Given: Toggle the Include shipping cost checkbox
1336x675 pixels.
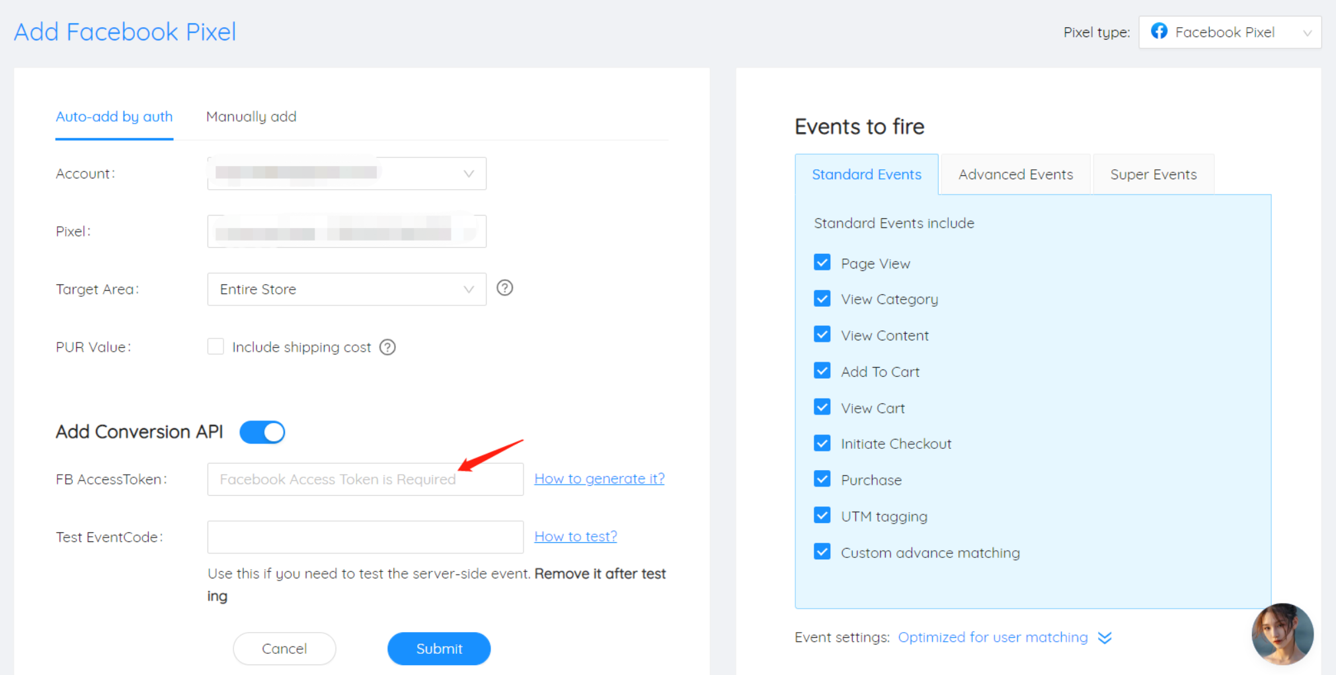Looking at the screenshot, I should point(216,346).
